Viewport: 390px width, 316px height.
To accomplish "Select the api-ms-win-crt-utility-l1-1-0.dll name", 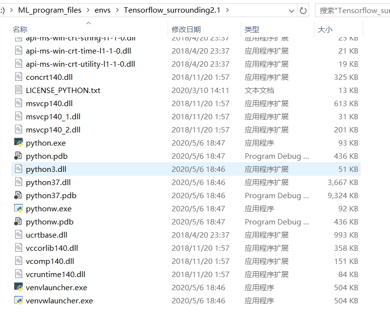I will click(80, 64).
